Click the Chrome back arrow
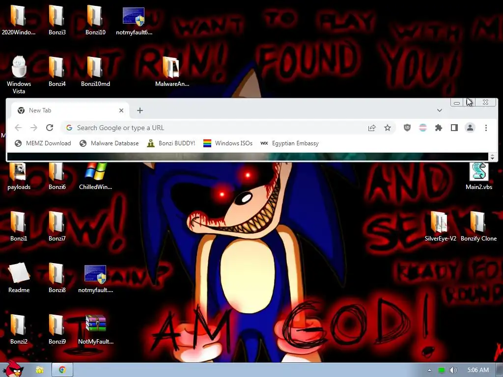Image resolution: width=503 pixels, height=377 pixels. [x=18, y=128]
